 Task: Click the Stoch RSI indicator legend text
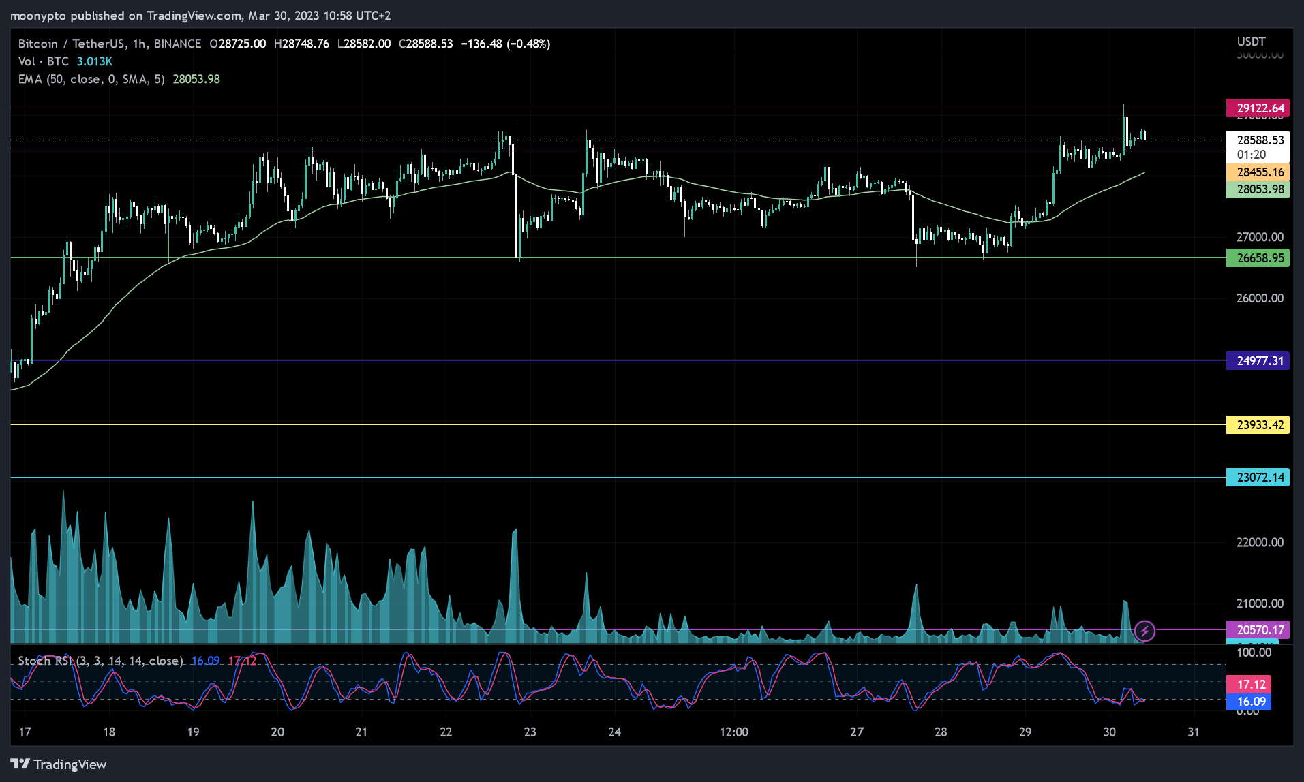tap(100, 661)
